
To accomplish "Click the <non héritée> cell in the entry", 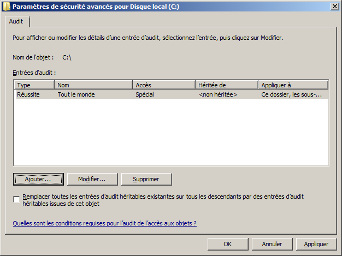I will tap(218, 94).
